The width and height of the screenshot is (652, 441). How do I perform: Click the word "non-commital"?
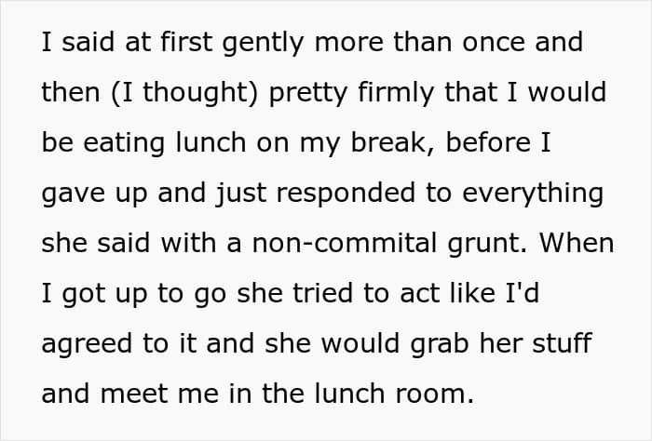(345, 244)
